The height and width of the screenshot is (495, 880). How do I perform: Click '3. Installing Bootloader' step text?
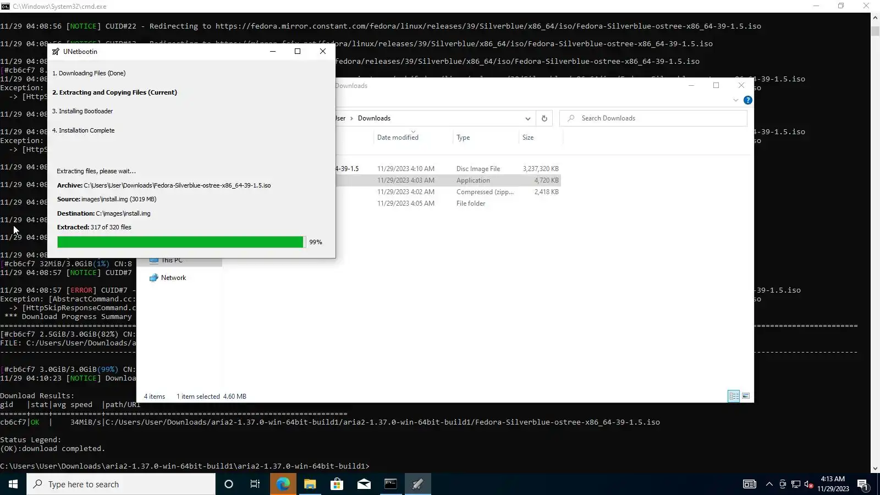point(82,111)
